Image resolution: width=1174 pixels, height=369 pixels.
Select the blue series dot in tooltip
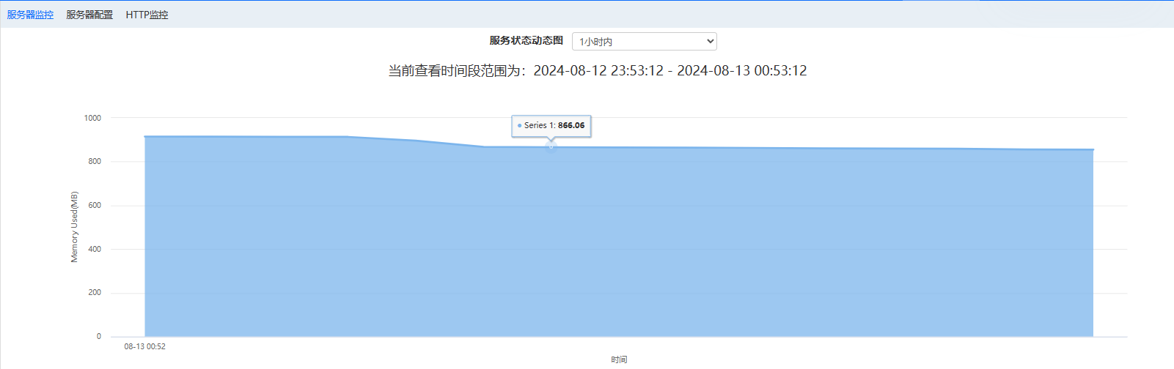pos(519,126)
